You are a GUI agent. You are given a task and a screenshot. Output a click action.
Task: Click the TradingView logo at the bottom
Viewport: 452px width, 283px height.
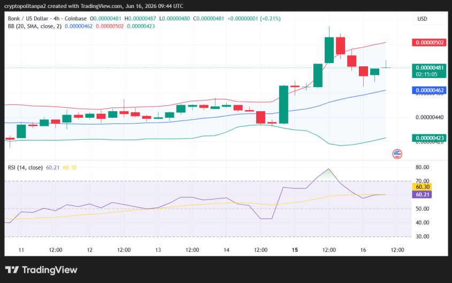click(41, 270)
